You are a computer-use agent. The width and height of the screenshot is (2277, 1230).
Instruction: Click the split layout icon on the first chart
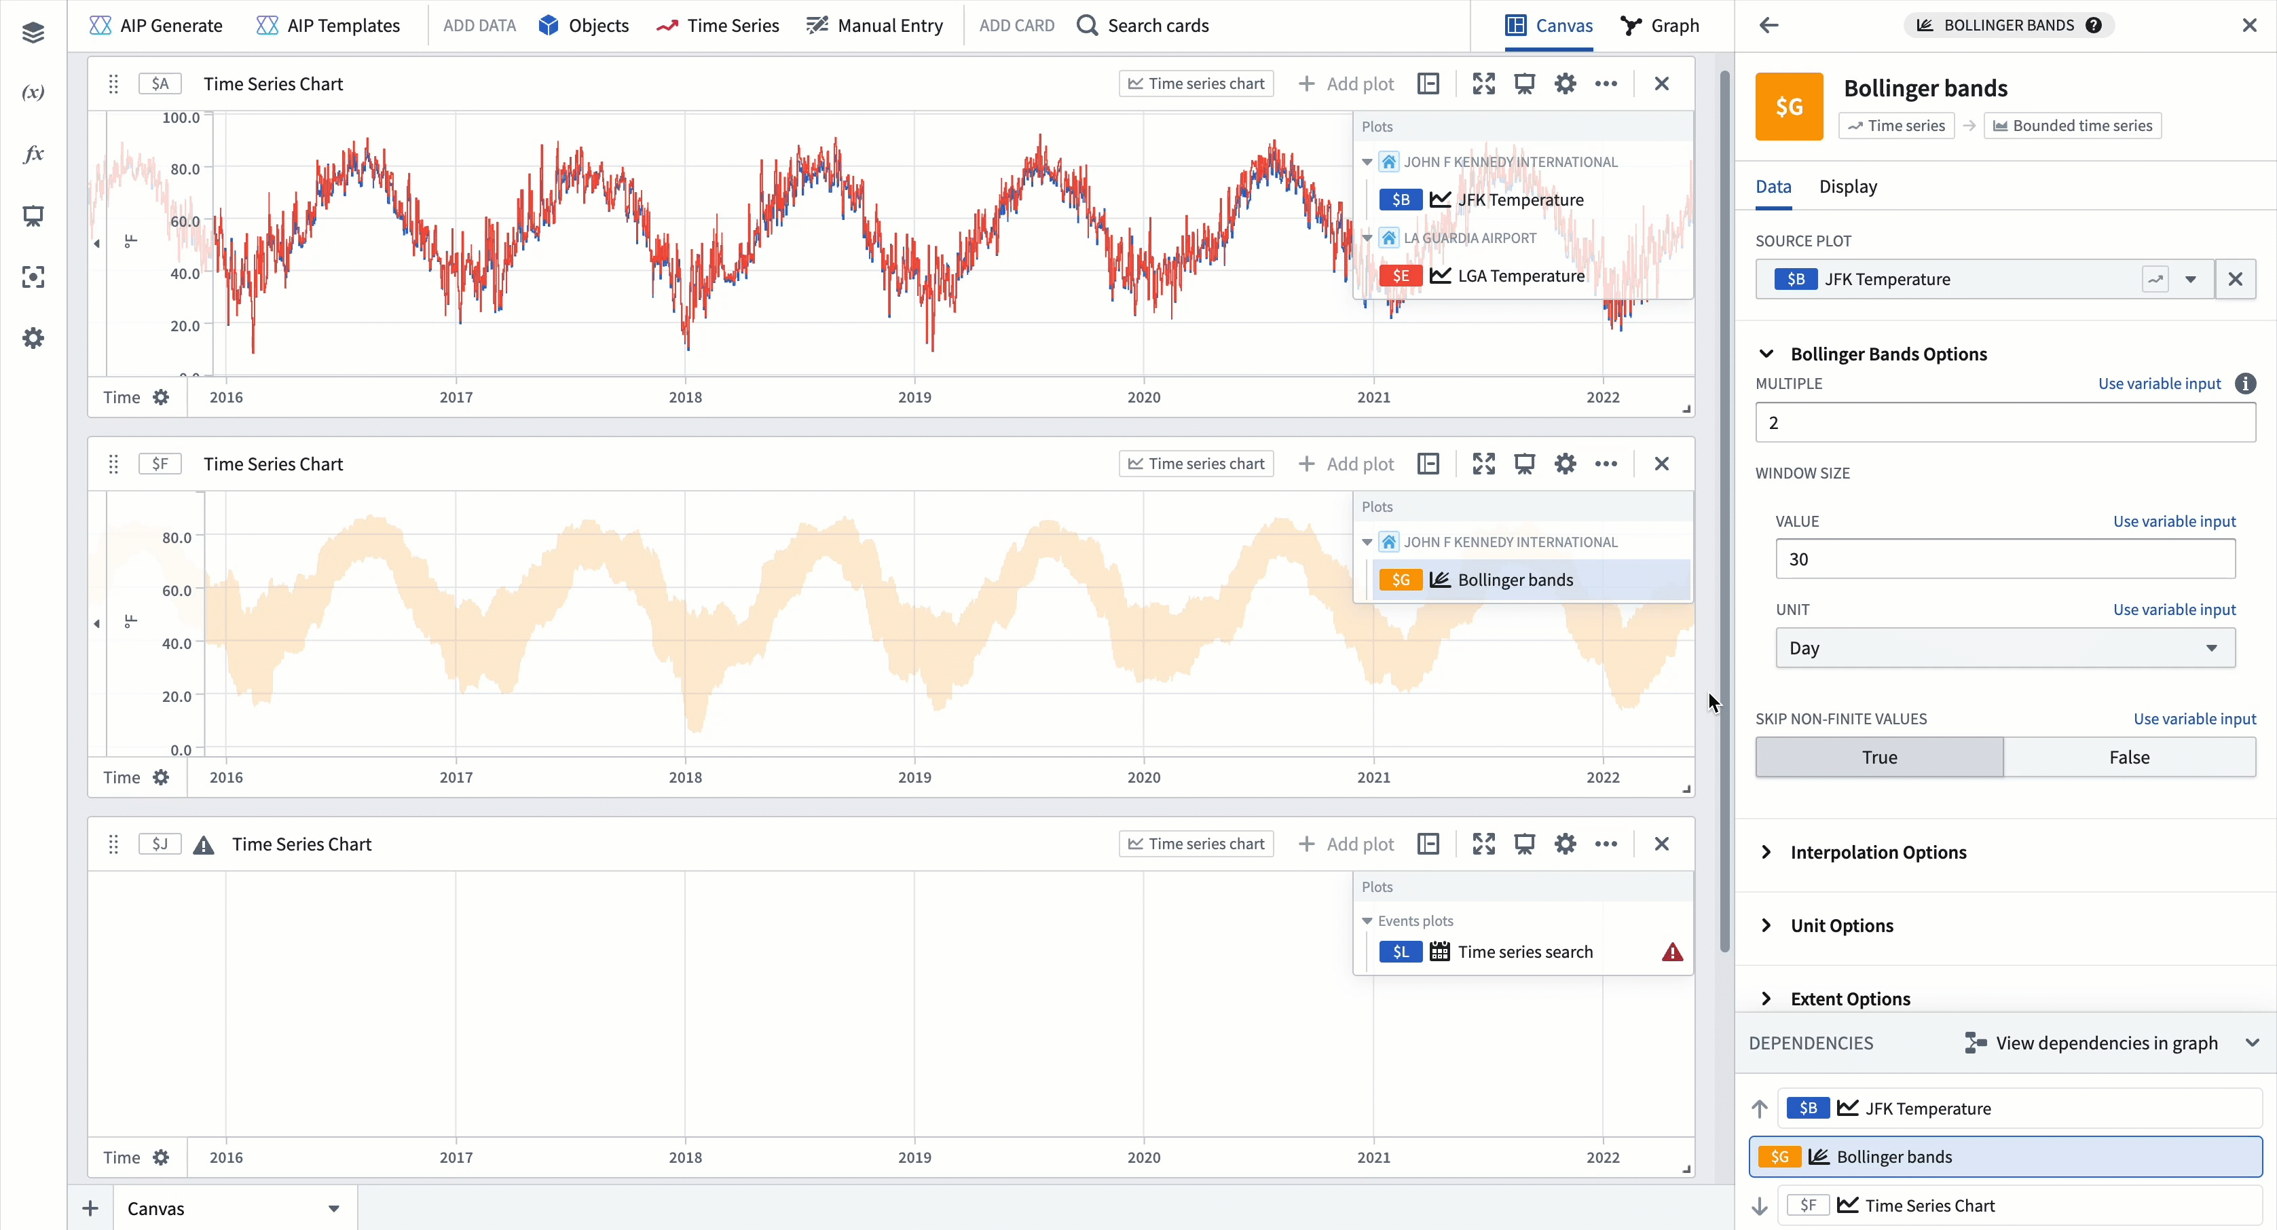(1429, 83)
